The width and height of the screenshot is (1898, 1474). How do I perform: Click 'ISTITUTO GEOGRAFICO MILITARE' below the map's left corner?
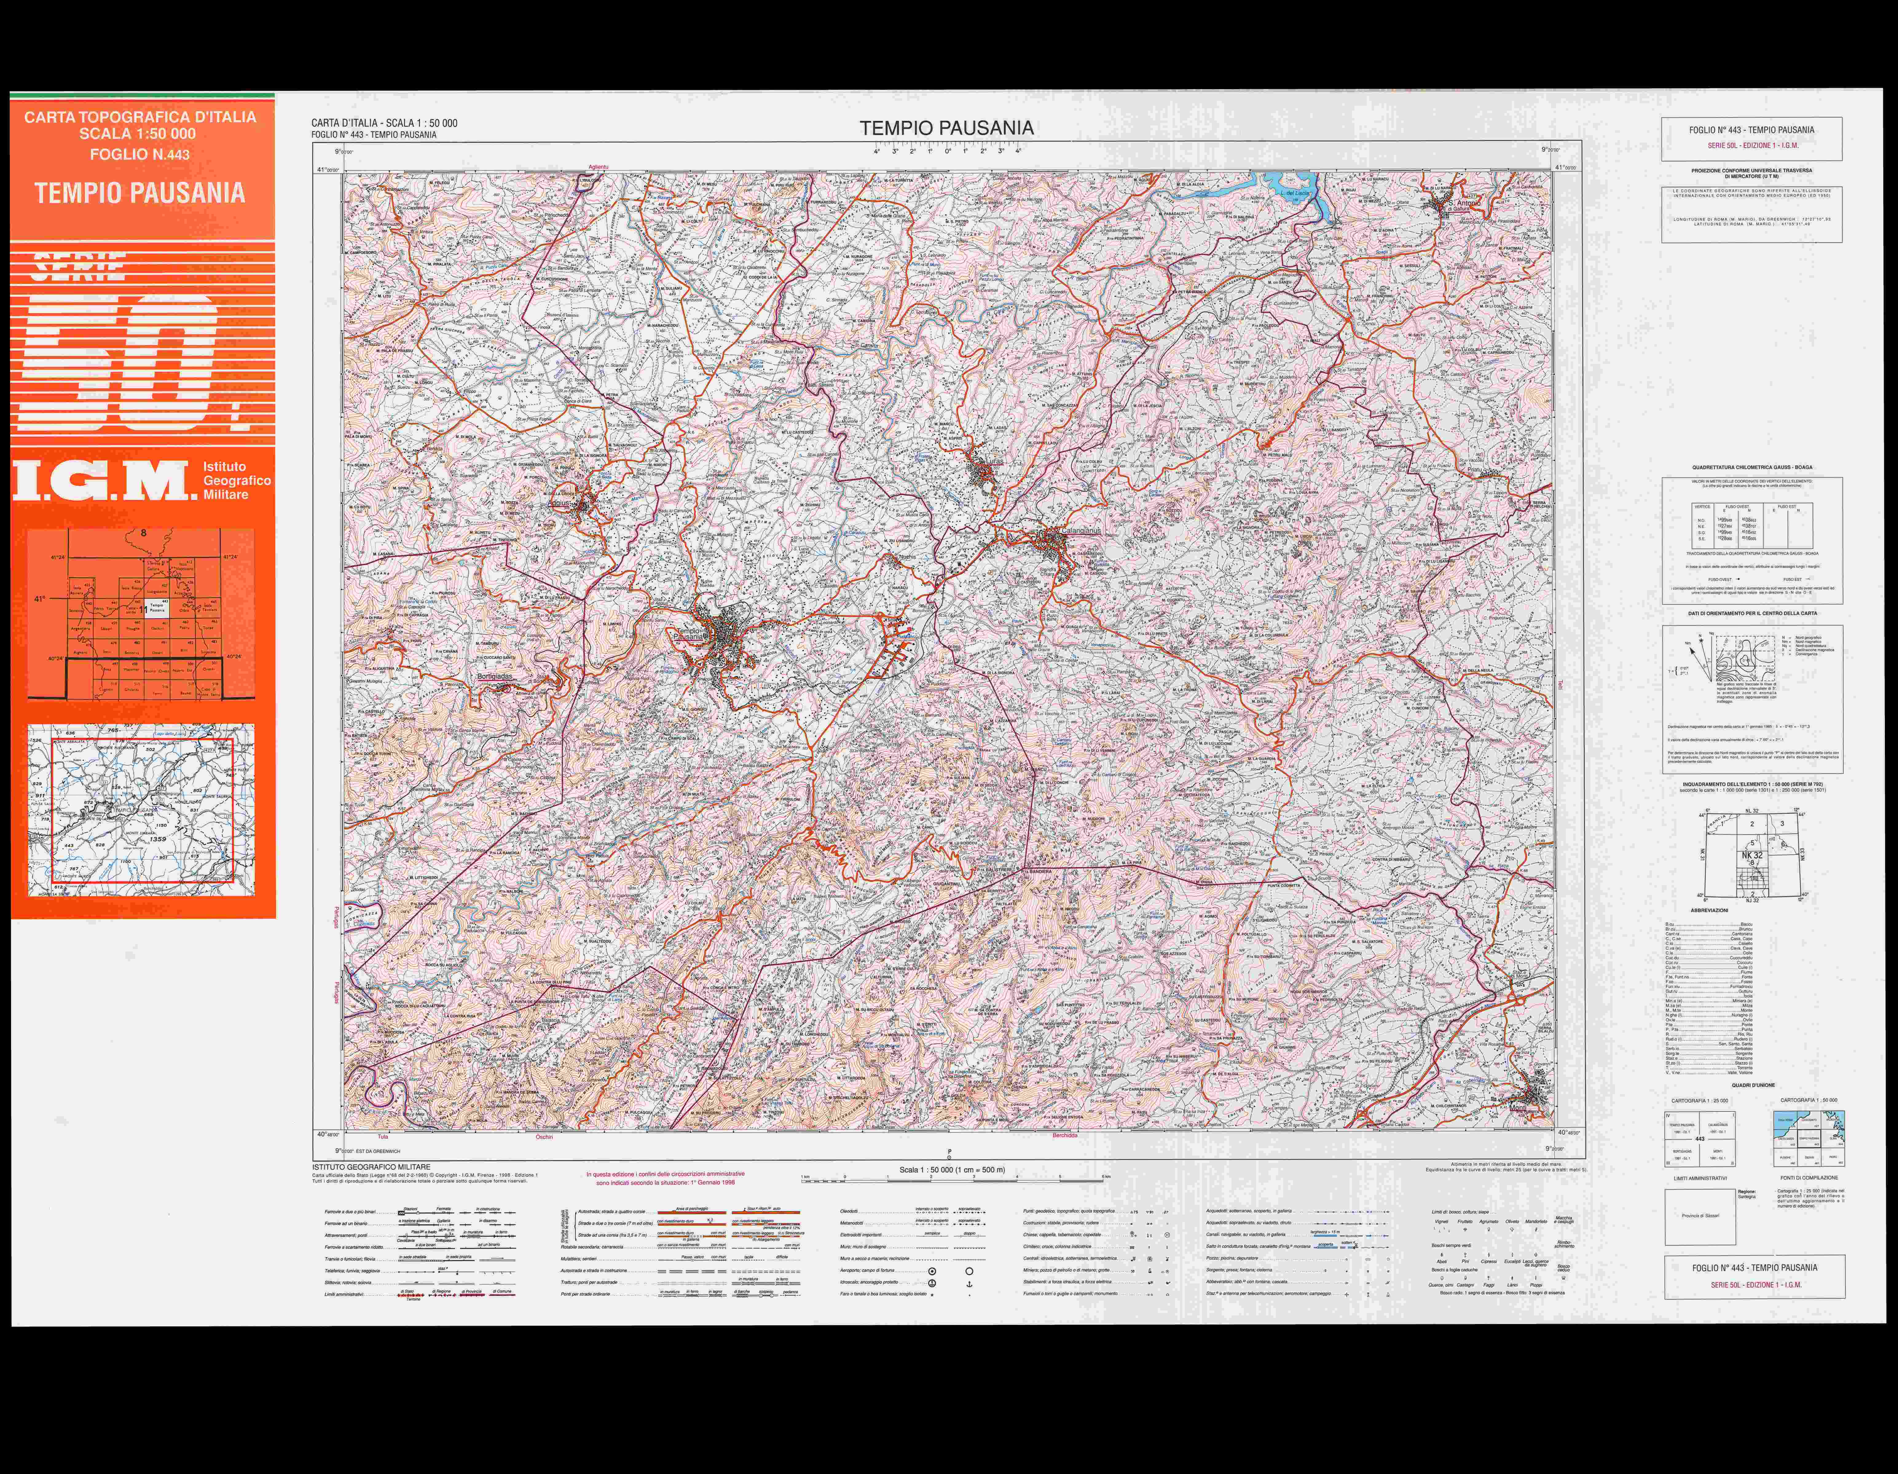[371, 1167]
